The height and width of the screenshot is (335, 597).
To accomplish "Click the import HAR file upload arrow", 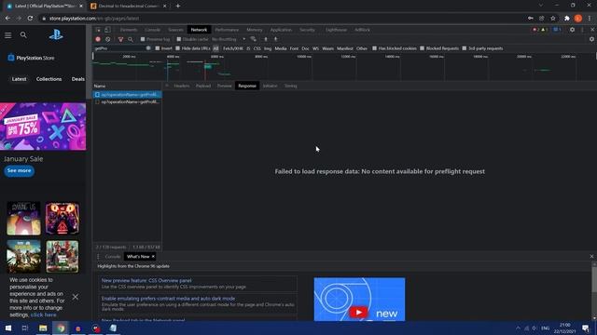I will 266,39.
